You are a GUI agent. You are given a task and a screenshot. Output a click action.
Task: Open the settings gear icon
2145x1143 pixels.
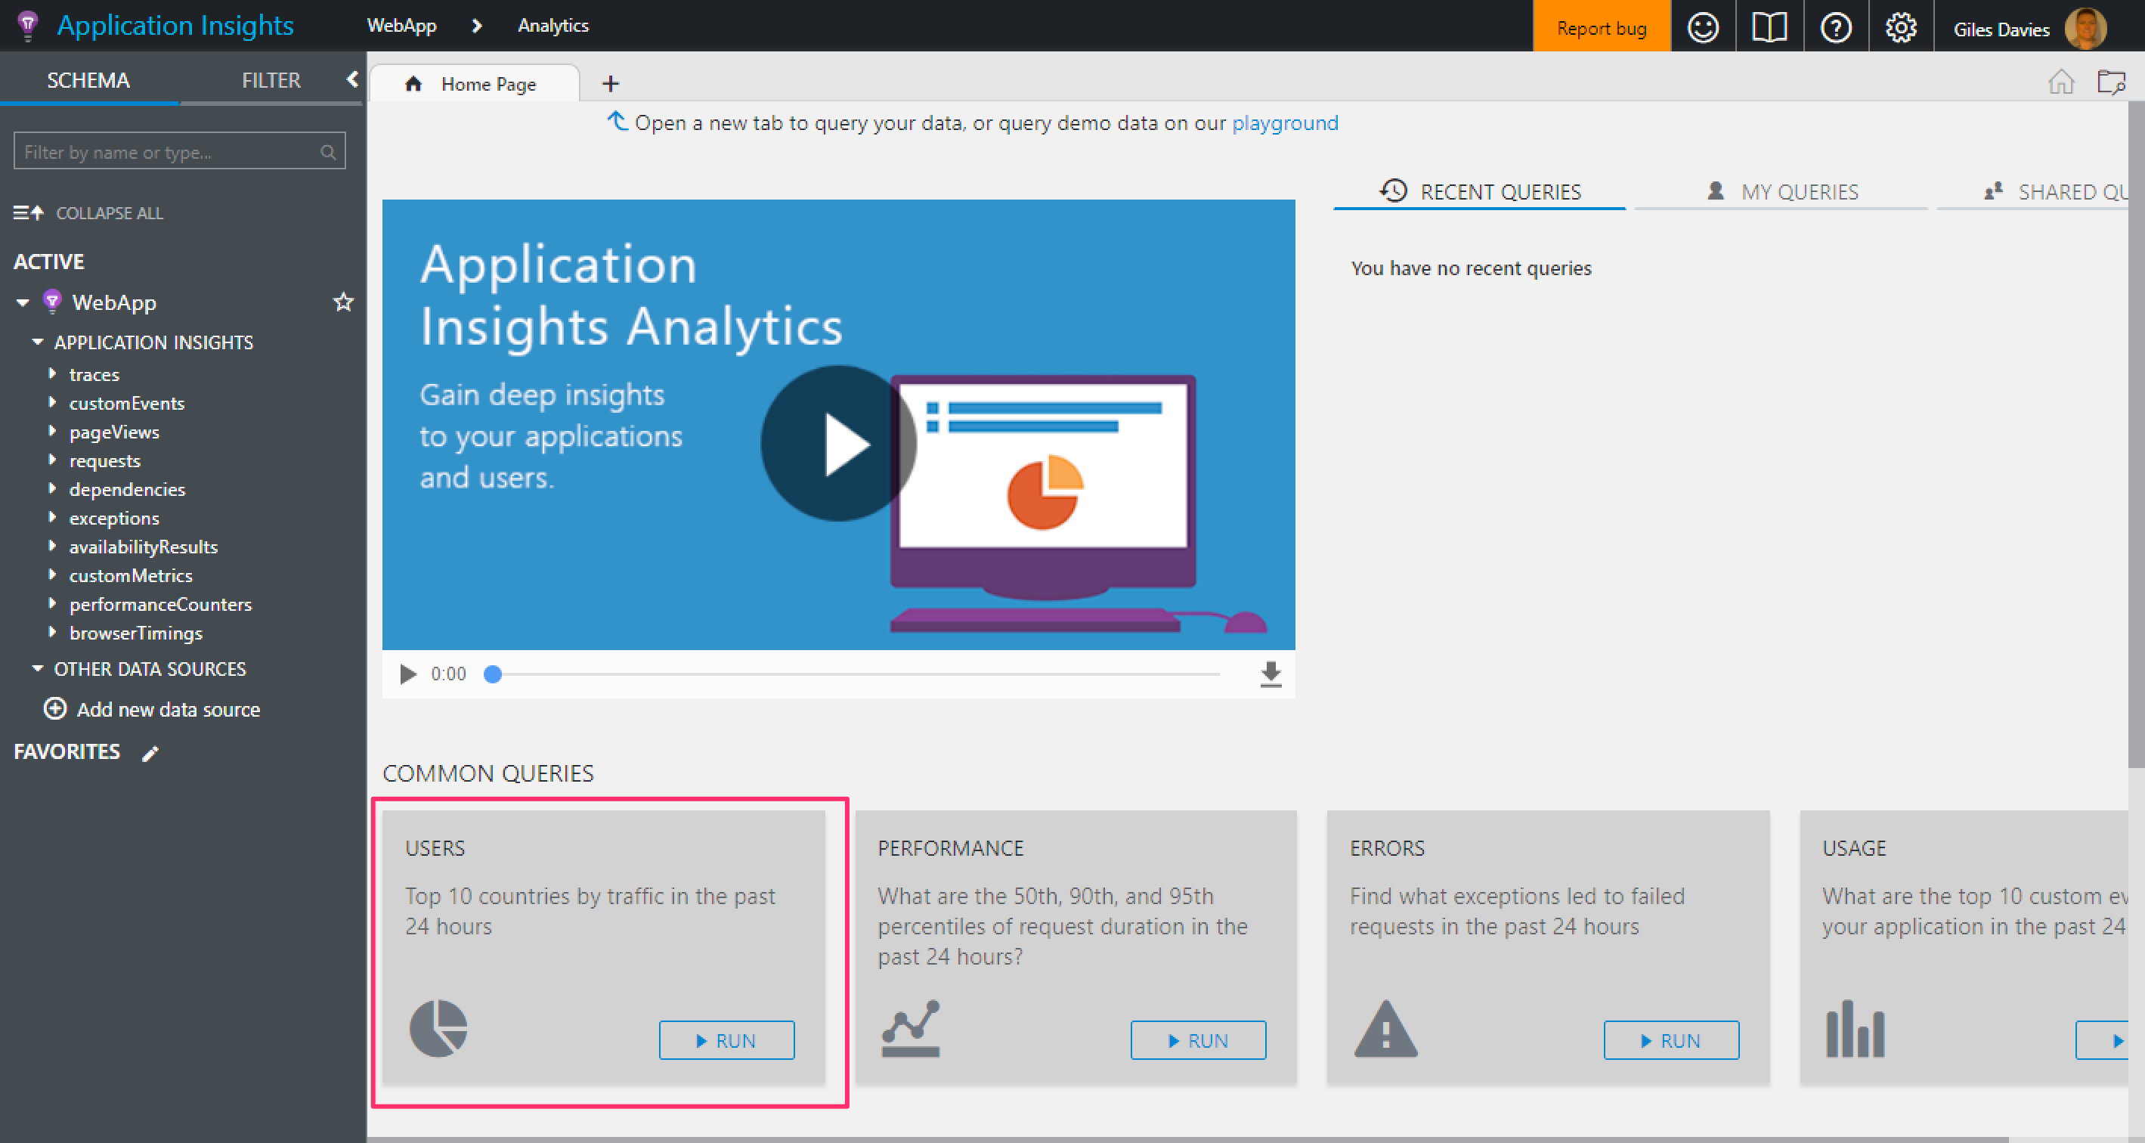coord(1901,27)
